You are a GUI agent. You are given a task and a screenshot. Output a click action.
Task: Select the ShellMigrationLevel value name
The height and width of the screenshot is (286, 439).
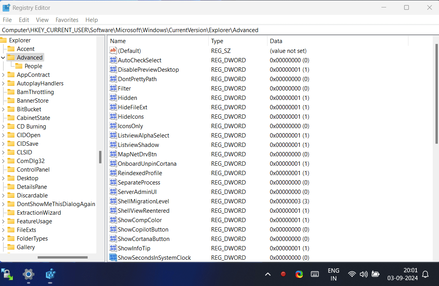click(x=143, y=201)
